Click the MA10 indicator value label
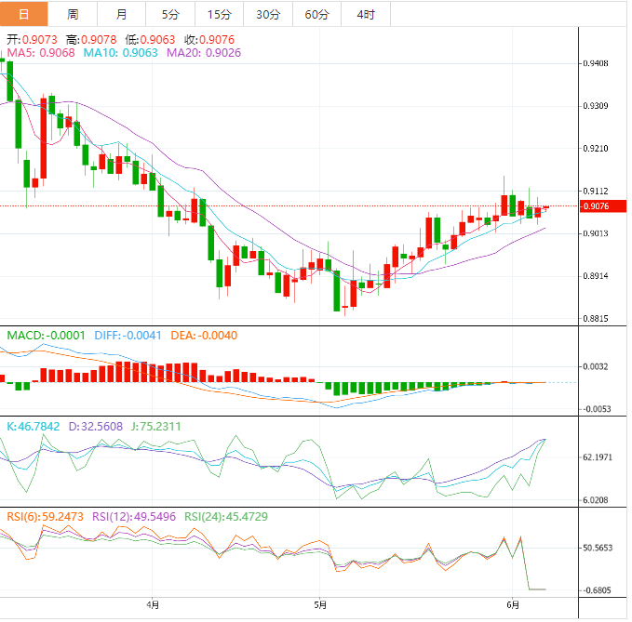 tap(121, 53)
